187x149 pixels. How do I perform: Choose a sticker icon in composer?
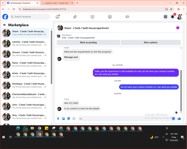pos(69,119)
